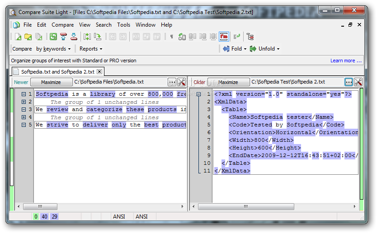
Task: Click the 29 counter in status bar
Action: (55, 216)
